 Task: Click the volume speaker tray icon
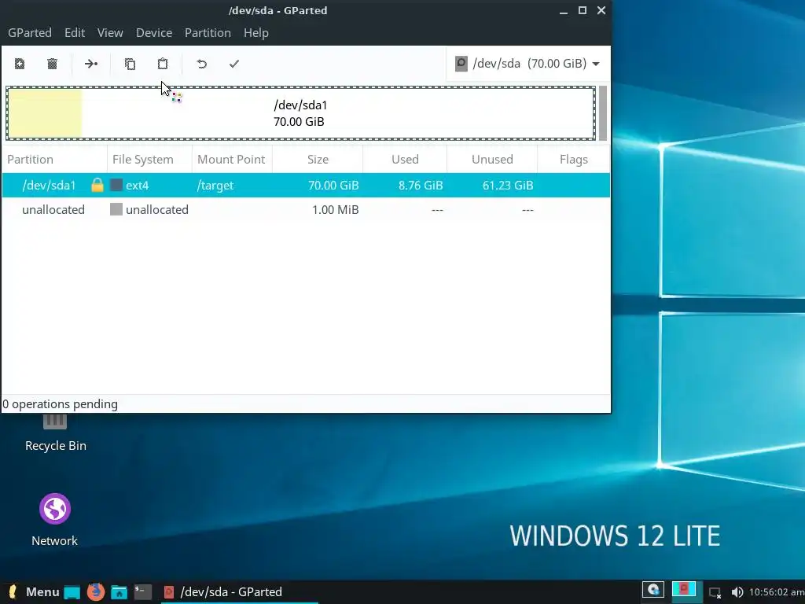click(737, 592)
